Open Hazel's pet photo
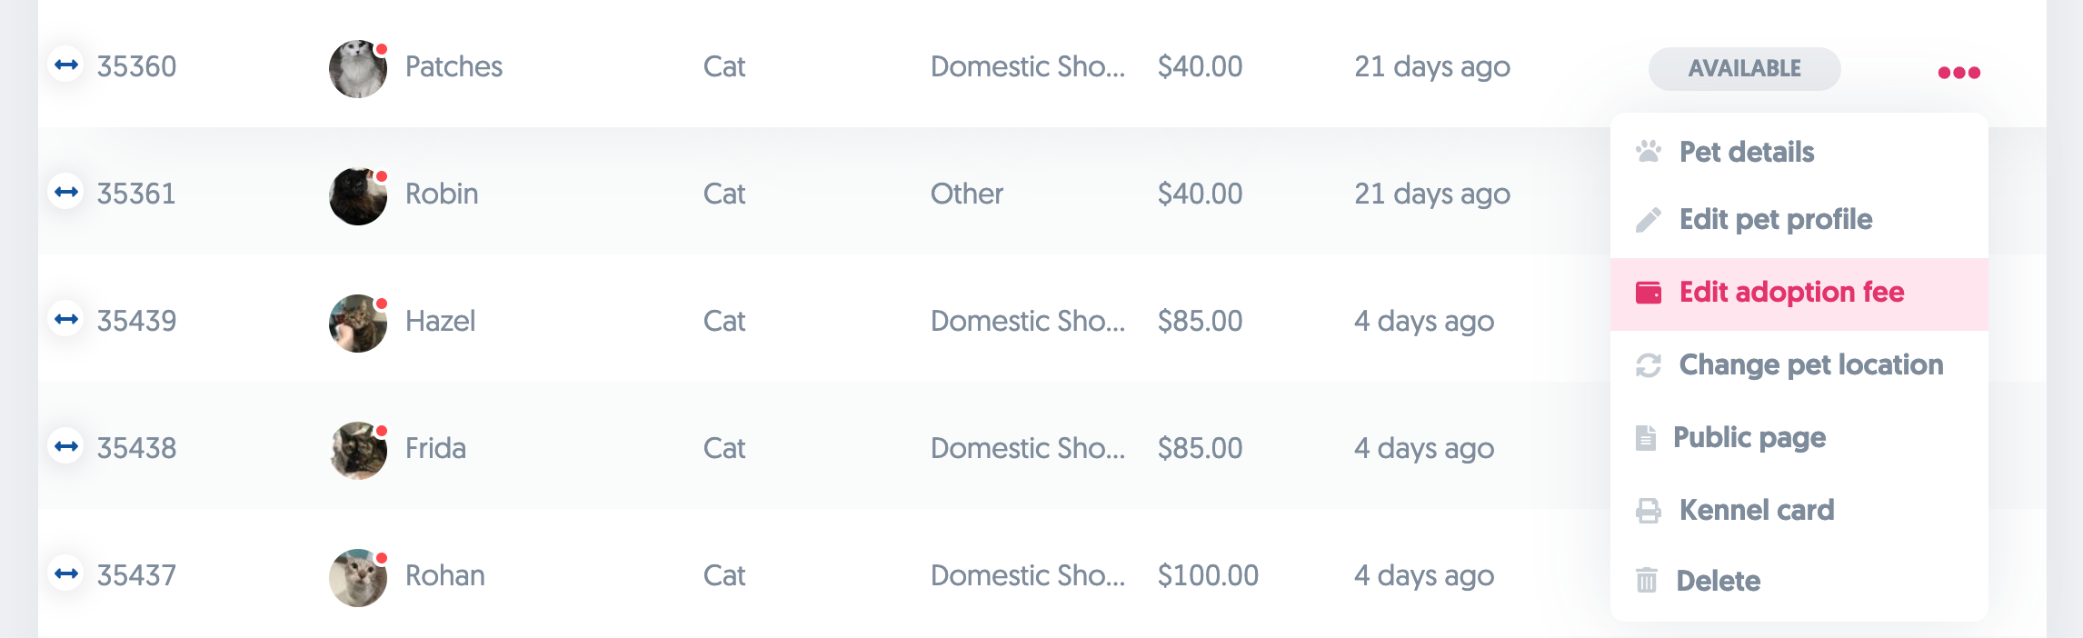Image resolution: width=2083 pixels, height=638 pixels. (x=357, y=323)
